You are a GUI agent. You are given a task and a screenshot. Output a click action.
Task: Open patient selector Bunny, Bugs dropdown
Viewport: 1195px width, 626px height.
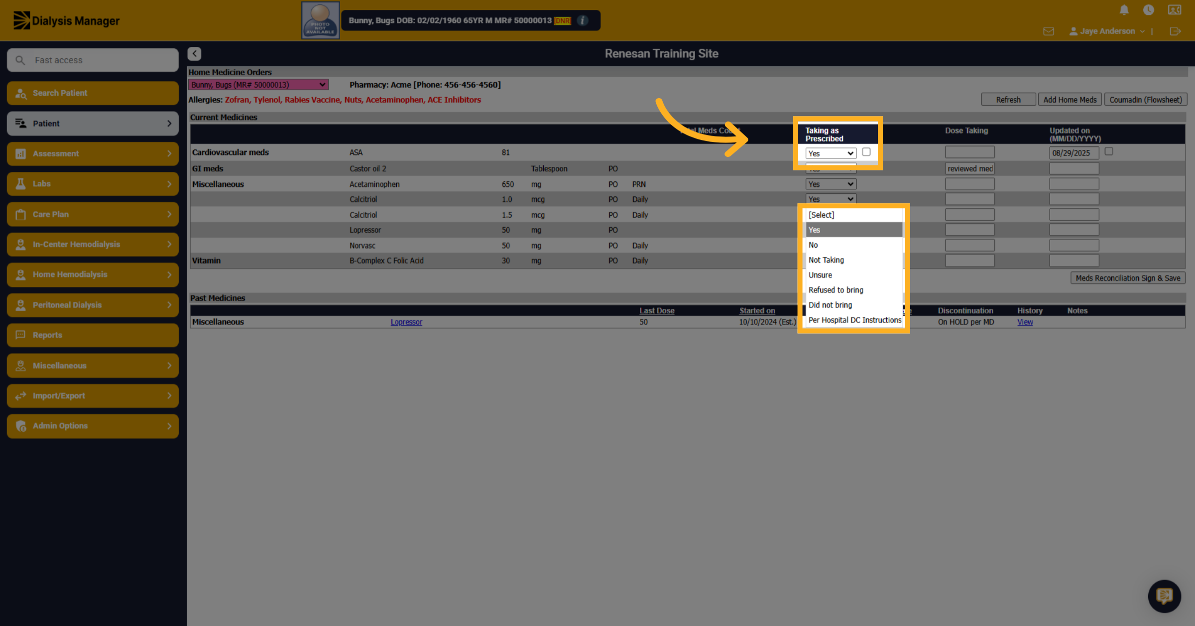pyautogui.click(x=258, y=85)
